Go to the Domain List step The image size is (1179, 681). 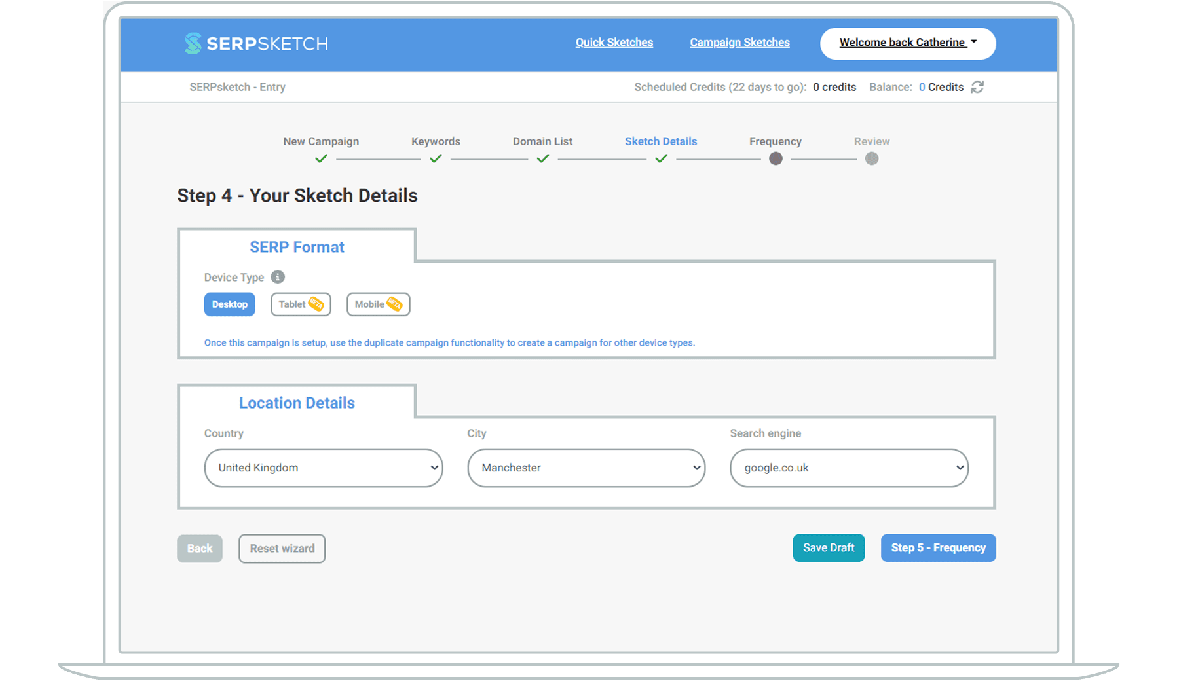pyautogui.click(x=542, y=141)
